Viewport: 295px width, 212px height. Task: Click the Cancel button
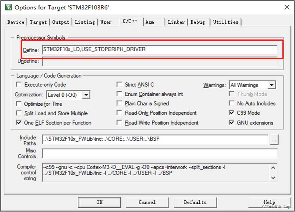click(x=147, y=202)
